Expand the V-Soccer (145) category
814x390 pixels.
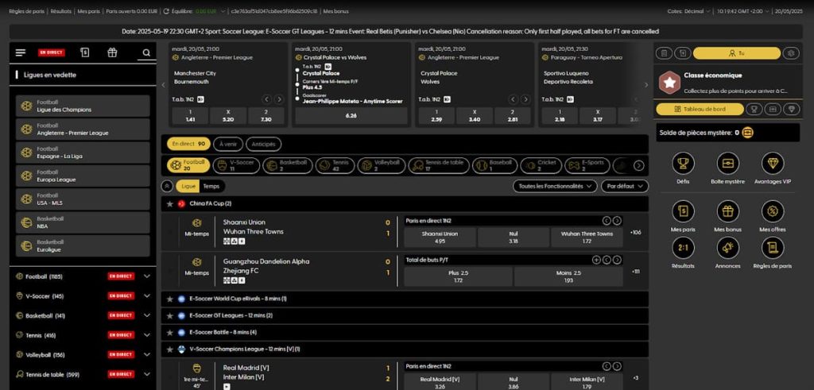coord(83,296)
